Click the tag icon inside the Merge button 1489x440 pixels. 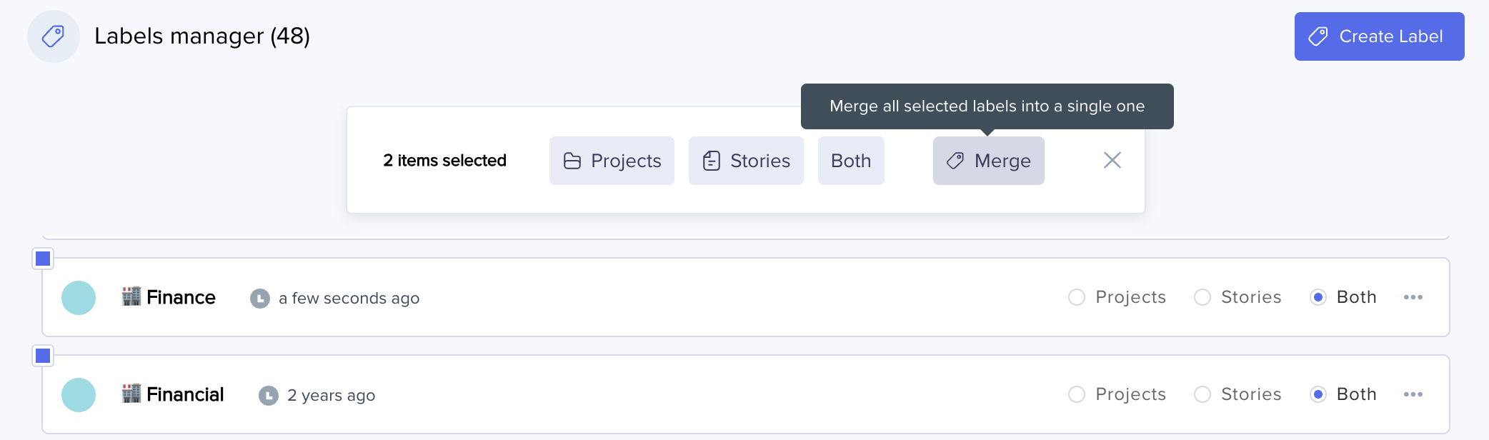[x=955, y=160]
